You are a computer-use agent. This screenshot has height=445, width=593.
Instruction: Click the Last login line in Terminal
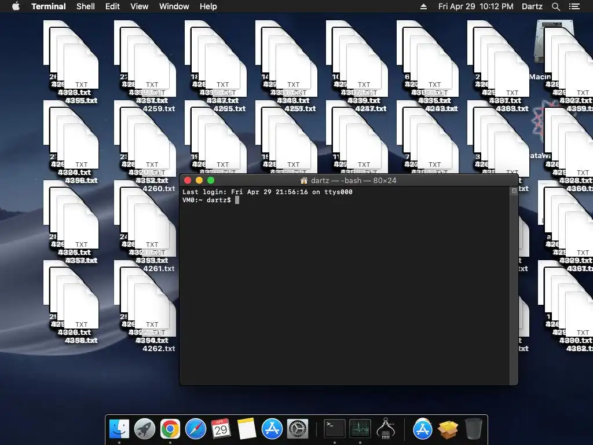coord(268,192)
